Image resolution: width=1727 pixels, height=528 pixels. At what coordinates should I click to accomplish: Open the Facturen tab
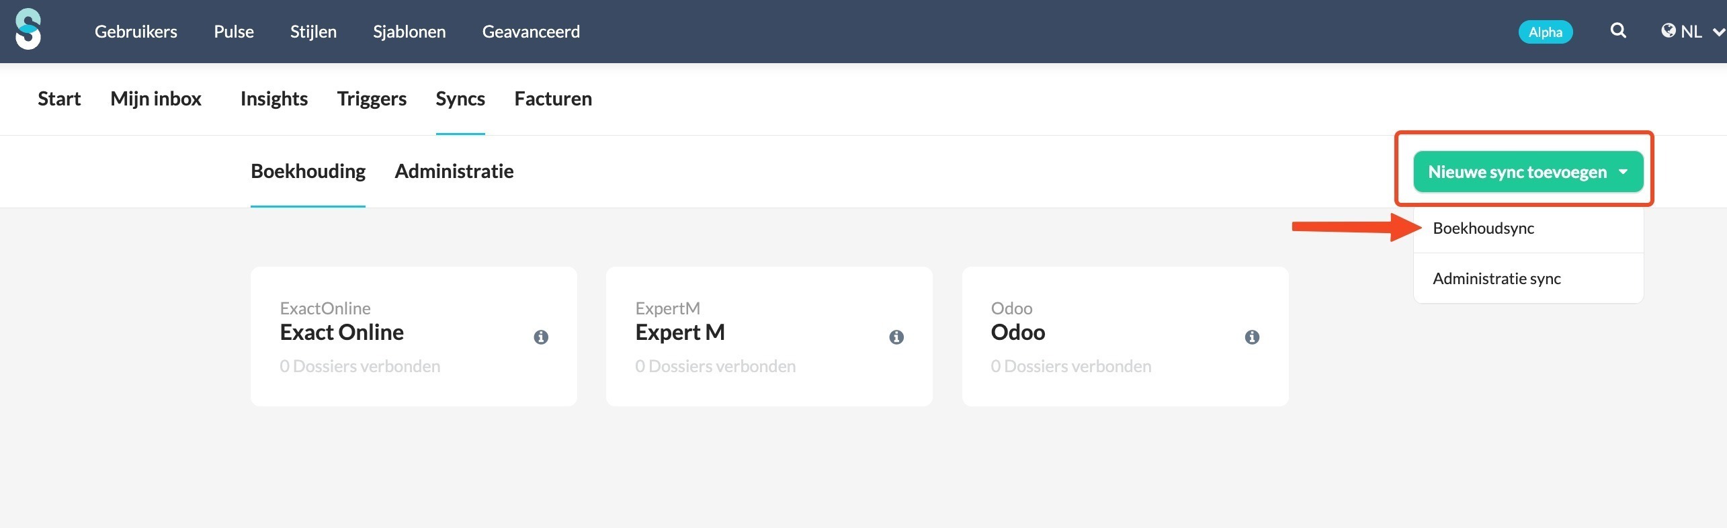click(x=553, y=99)
